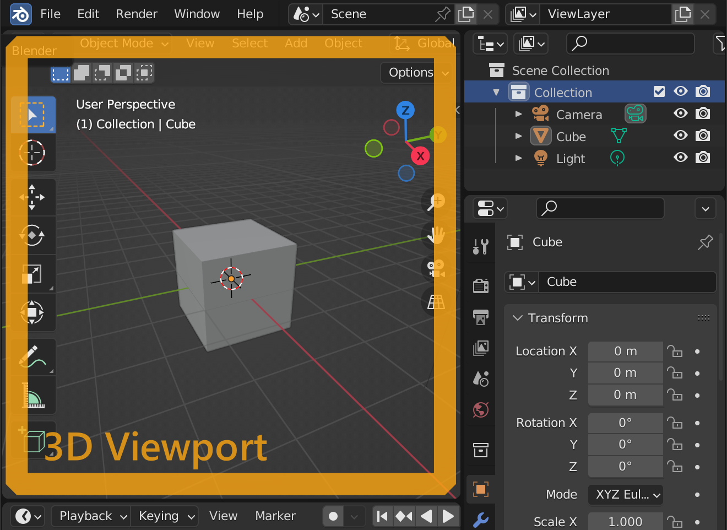727x530 pixels.
Task: Open the Tool properties tab
Action: coord(481,246)
